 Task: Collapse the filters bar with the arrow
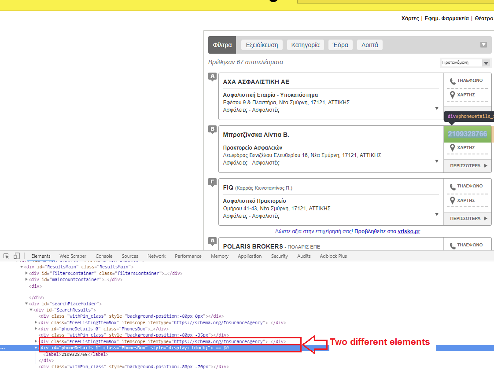[483, 45]
